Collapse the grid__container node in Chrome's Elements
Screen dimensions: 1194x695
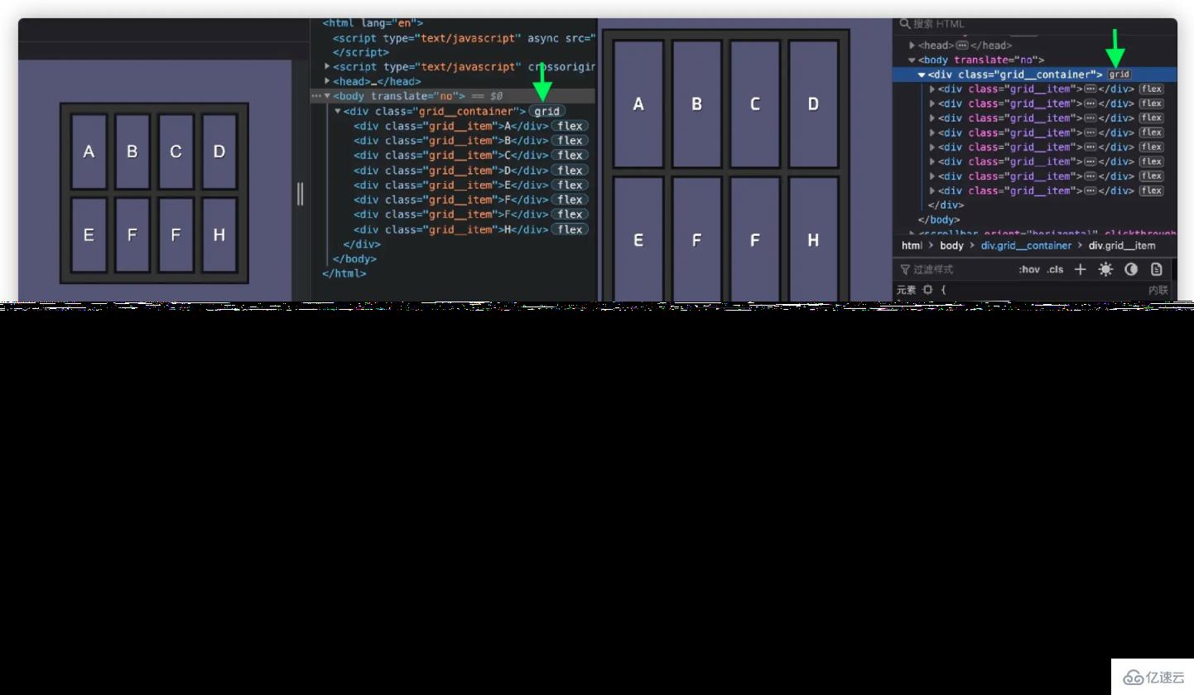tap(338, 111)
